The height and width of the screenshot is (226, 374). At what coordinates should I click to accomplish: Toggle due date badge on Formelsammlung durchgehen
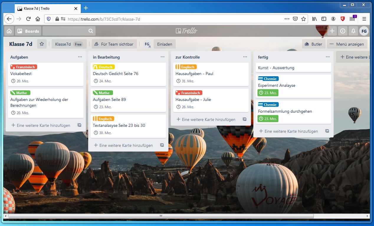(268, 119)
